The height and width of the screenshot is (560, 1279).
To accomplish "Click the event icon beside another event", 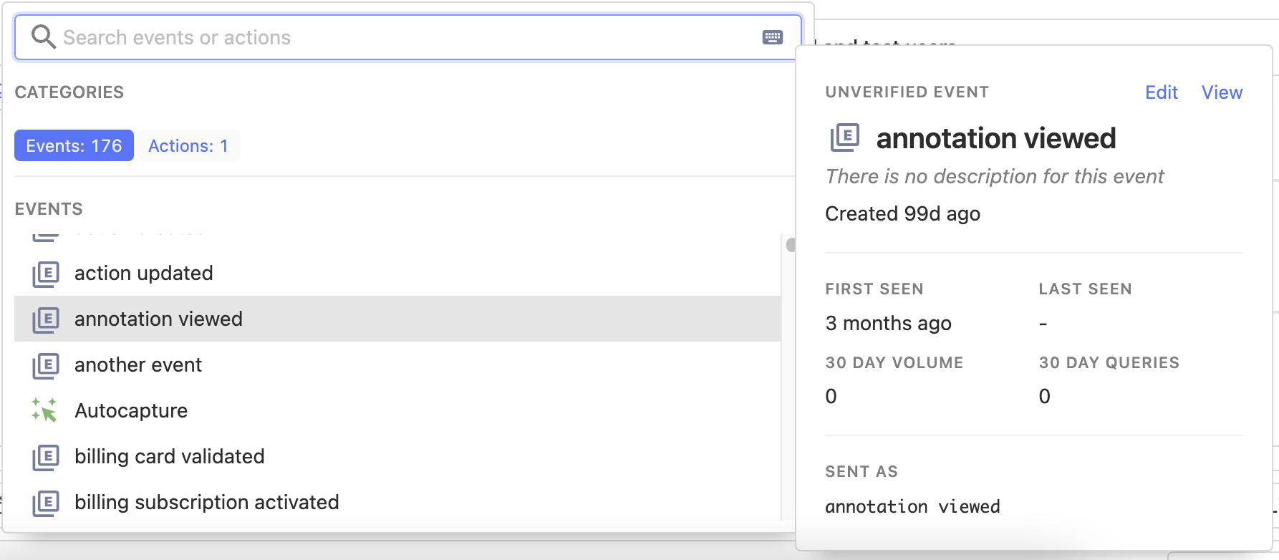I will (45, 365).
